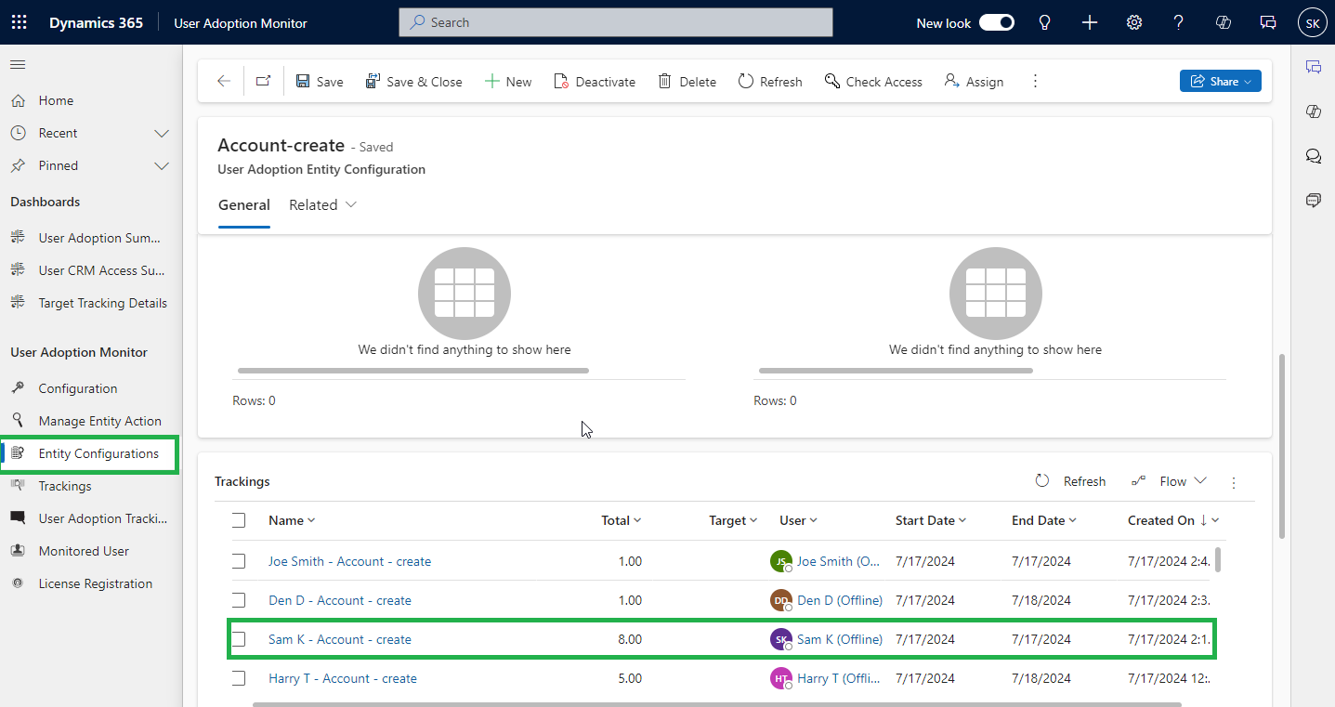Open Copilot icon in top header
Image resolution: width=1335 pixels, height=707 pixels.
tap(1224, 22)
